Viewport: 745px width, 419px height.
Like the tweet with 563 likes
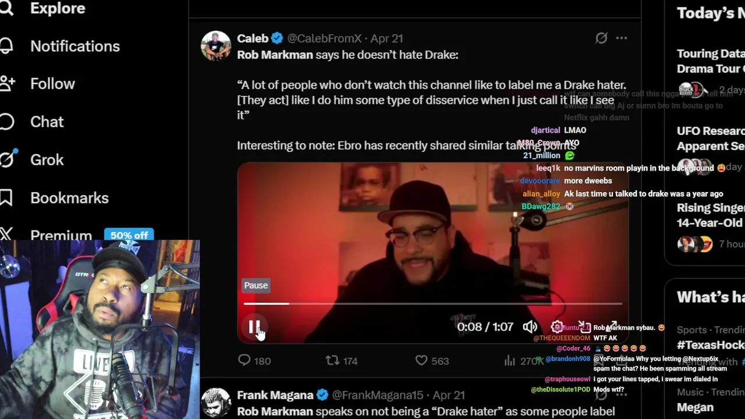(421, 361)
